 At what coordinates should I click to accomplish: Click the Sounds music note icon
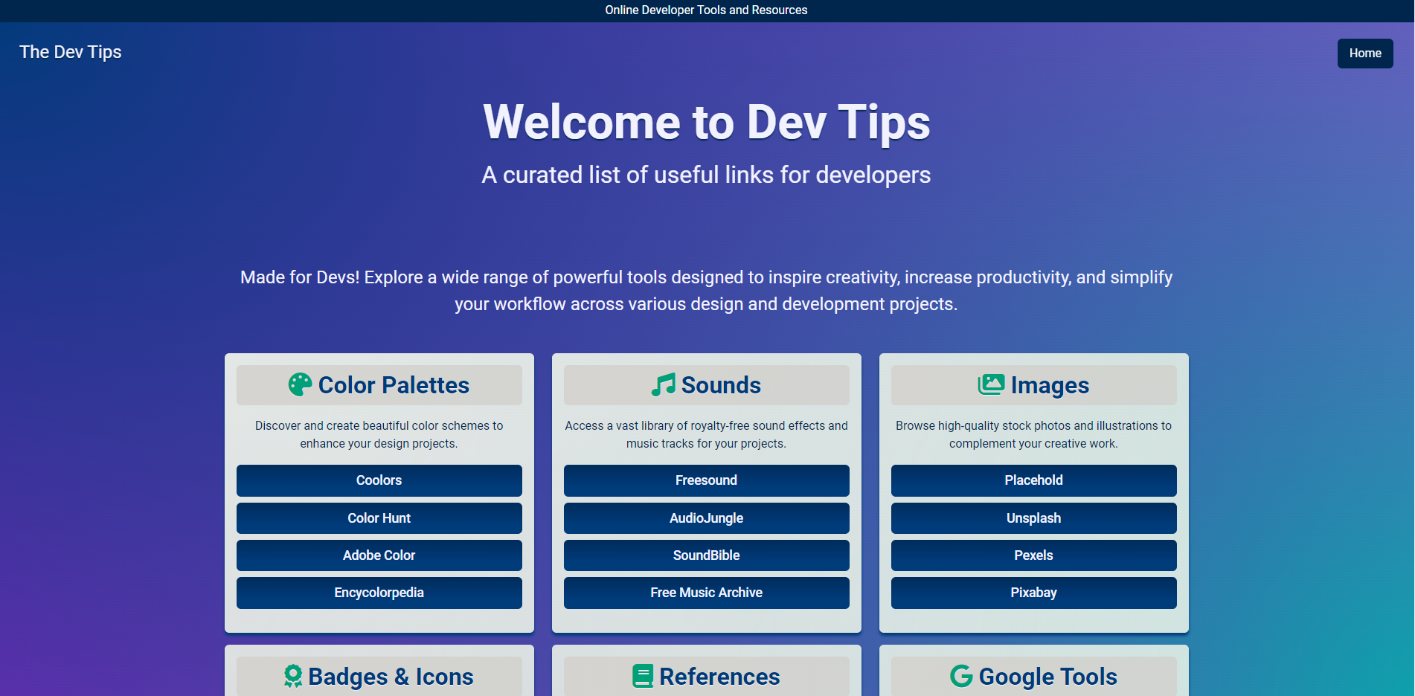[664, 384]
